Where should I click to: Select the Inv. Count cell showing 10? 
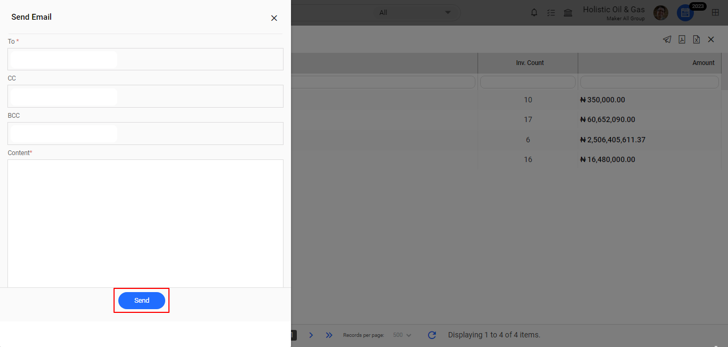tap(528, 100)
